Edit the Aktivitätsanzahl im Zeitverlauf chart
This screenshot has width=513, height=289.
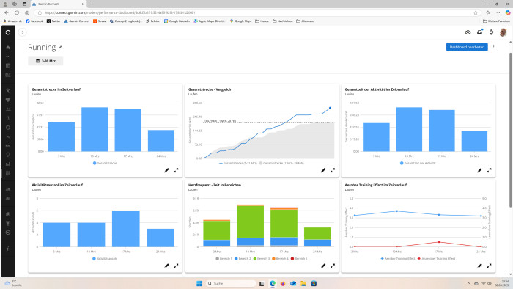pyautogui.click(x=166, y=266)
